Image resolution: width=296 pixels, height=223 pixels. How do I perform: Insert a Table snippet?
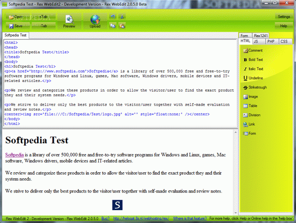250,106
